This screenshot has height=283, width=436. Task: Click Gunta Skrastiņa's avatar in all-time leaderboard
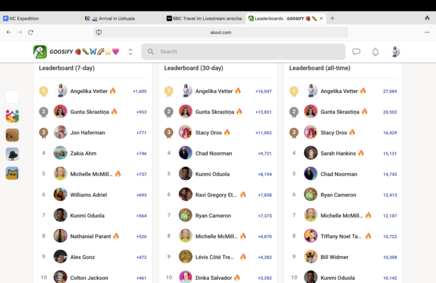coord(311,111)
